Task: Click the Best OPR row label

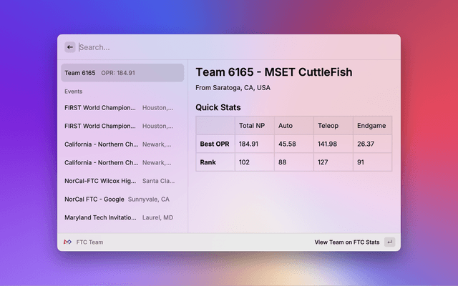Action: pyautogui.click(x=215, y=144)
